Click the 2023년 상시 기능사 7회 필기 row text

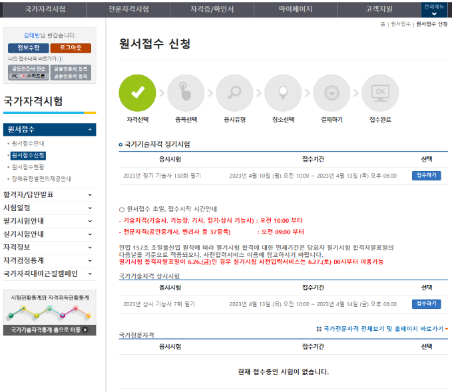tap(159, 304)
